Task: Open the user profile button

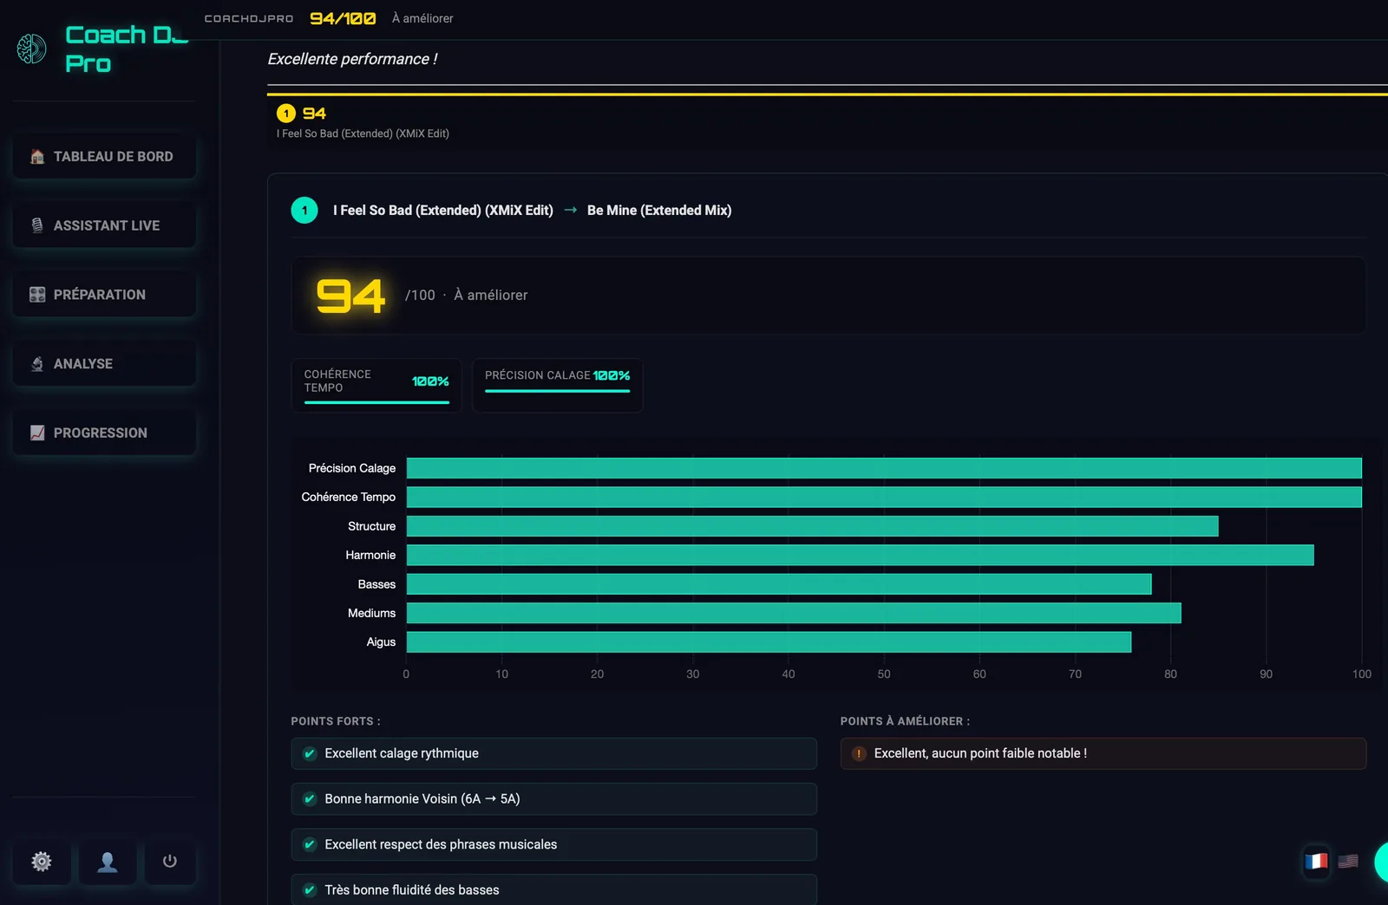Action: tap(108, 861)
